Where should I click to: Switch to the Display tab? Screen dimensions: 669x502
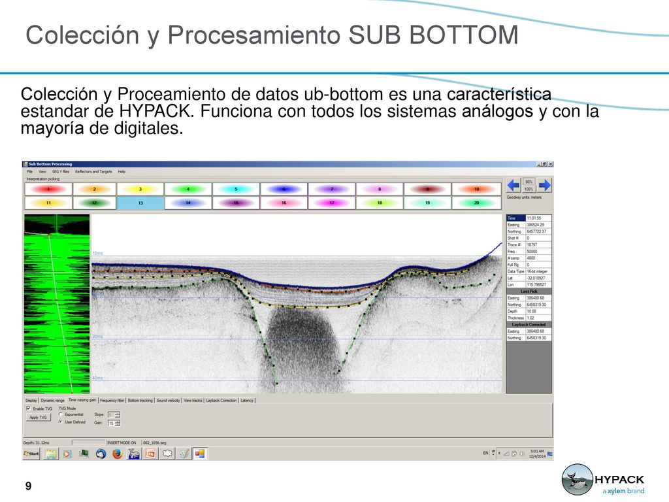[31, 401]
